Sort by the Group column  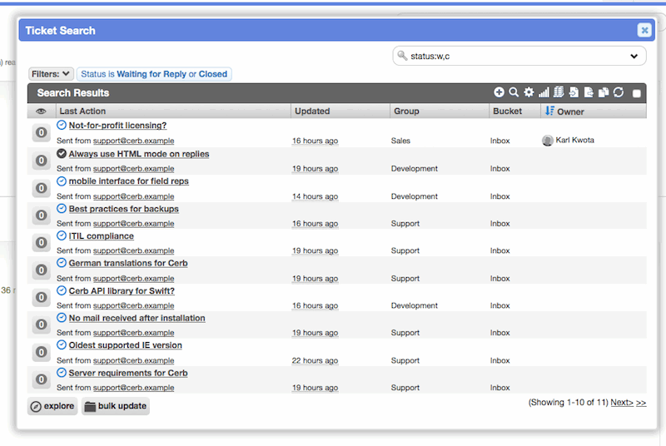coord(406,111)
